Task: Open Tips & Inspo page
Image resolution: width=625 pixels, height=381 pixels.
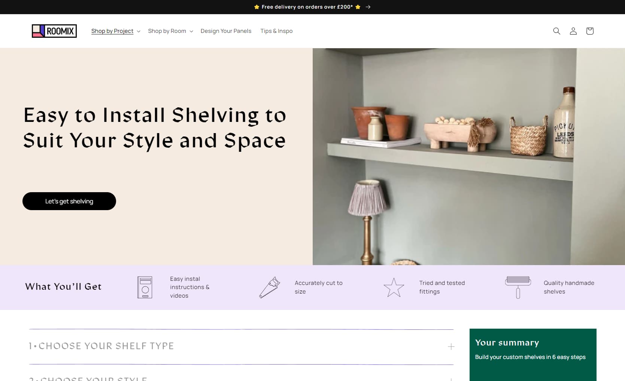Action: 276,31
